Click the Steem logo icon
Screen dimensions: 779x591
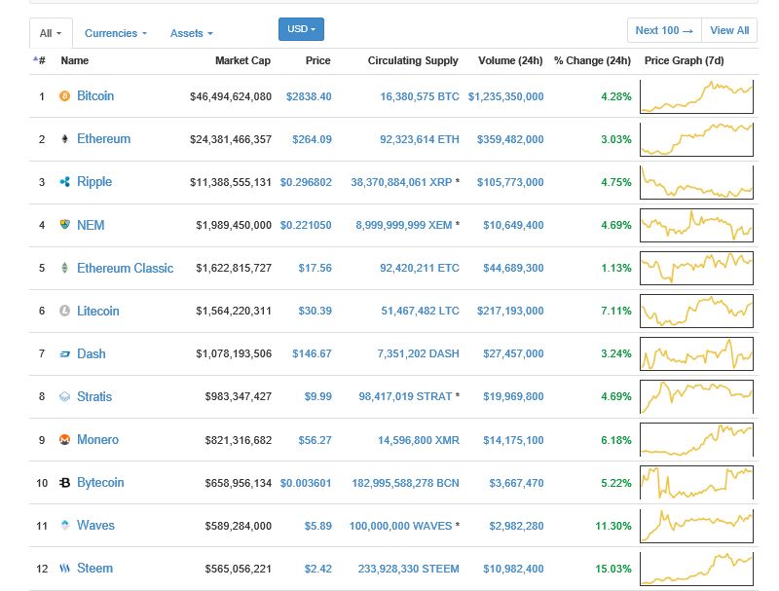click(65, 569)
